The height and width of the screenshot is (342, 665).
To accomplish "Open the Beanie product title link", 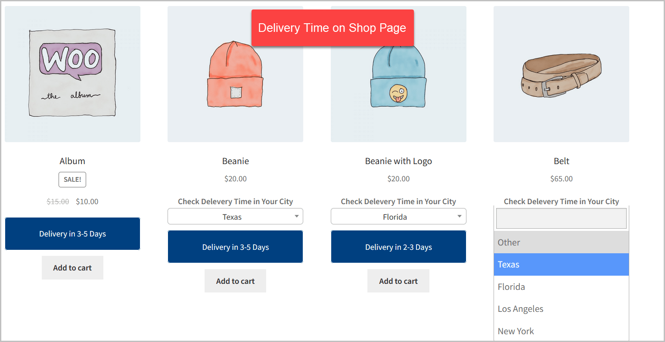I will (235, 161).
